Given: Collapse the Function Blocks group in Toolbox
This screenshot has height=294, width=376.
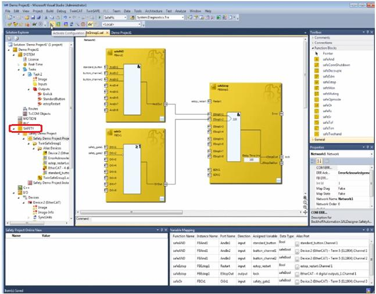Looking at the screenshot, I should click(313, 48).
